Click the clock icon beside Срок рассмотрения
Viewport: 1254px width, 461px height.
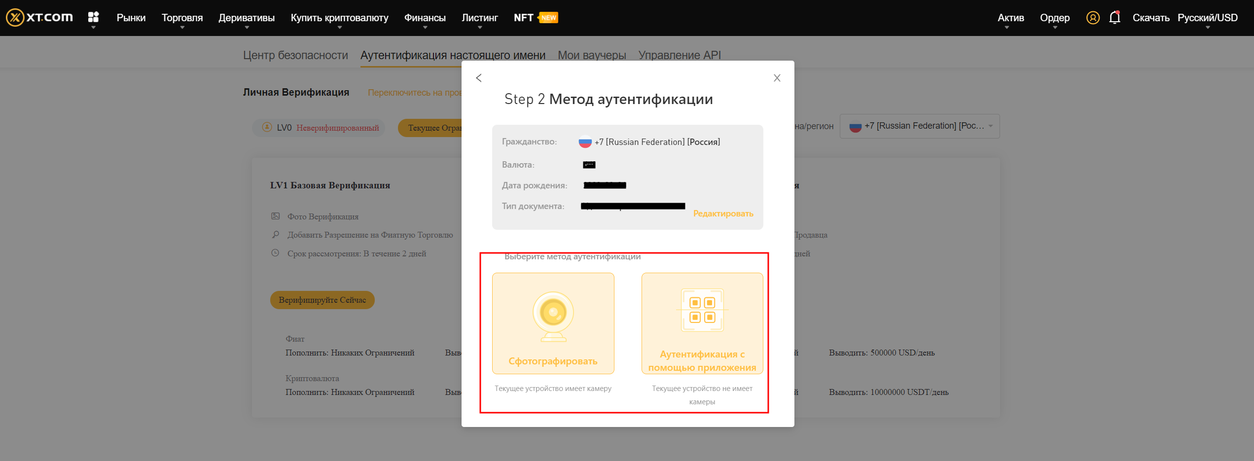coord(275,253)
